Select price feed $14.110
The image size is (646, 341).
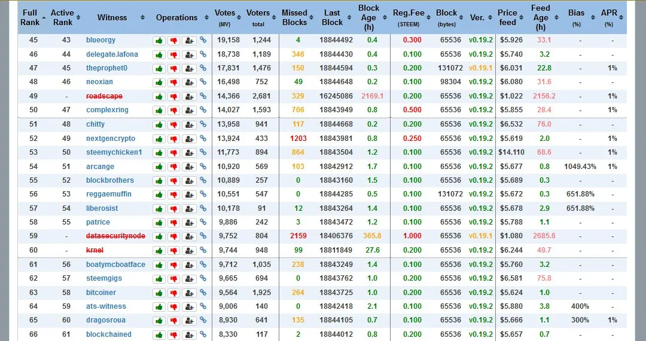(x=511, y=152)
